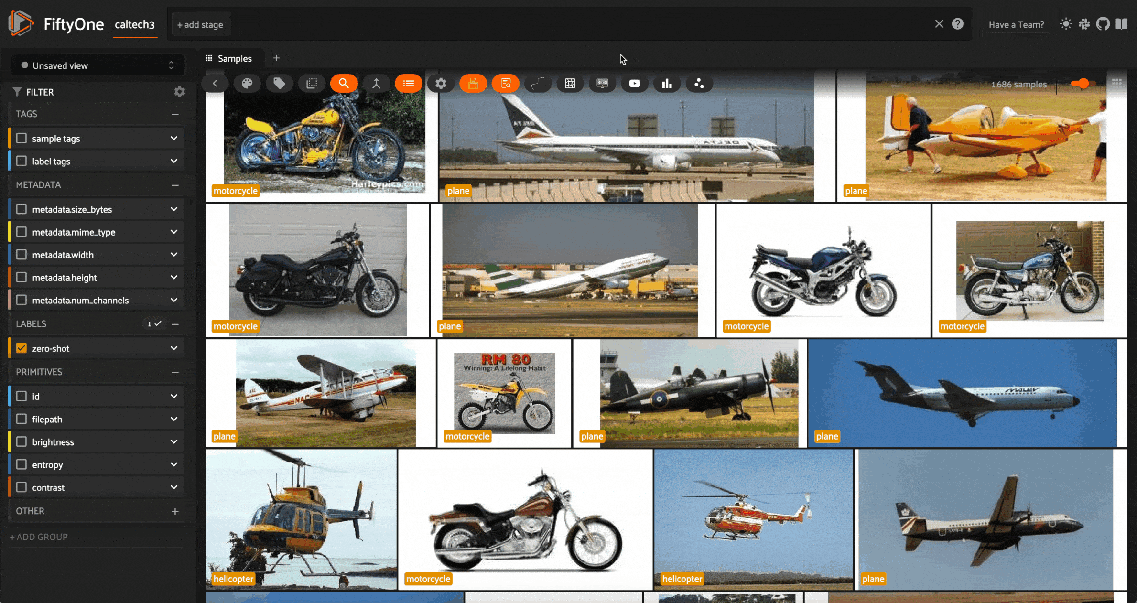Click the browse operations list icon
Screen dimensions: 1137x603
pyautogui.click(x=408, y=84)
